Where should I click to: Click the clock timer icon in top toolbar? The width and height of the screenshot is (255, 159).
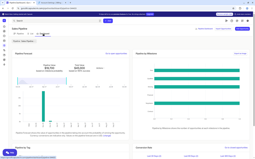[x=232, y=21]
